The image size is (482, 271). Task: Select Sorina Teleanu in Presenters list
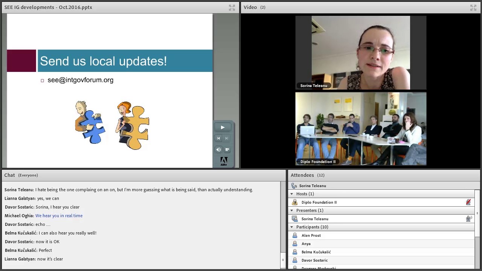tap(381, 219)
